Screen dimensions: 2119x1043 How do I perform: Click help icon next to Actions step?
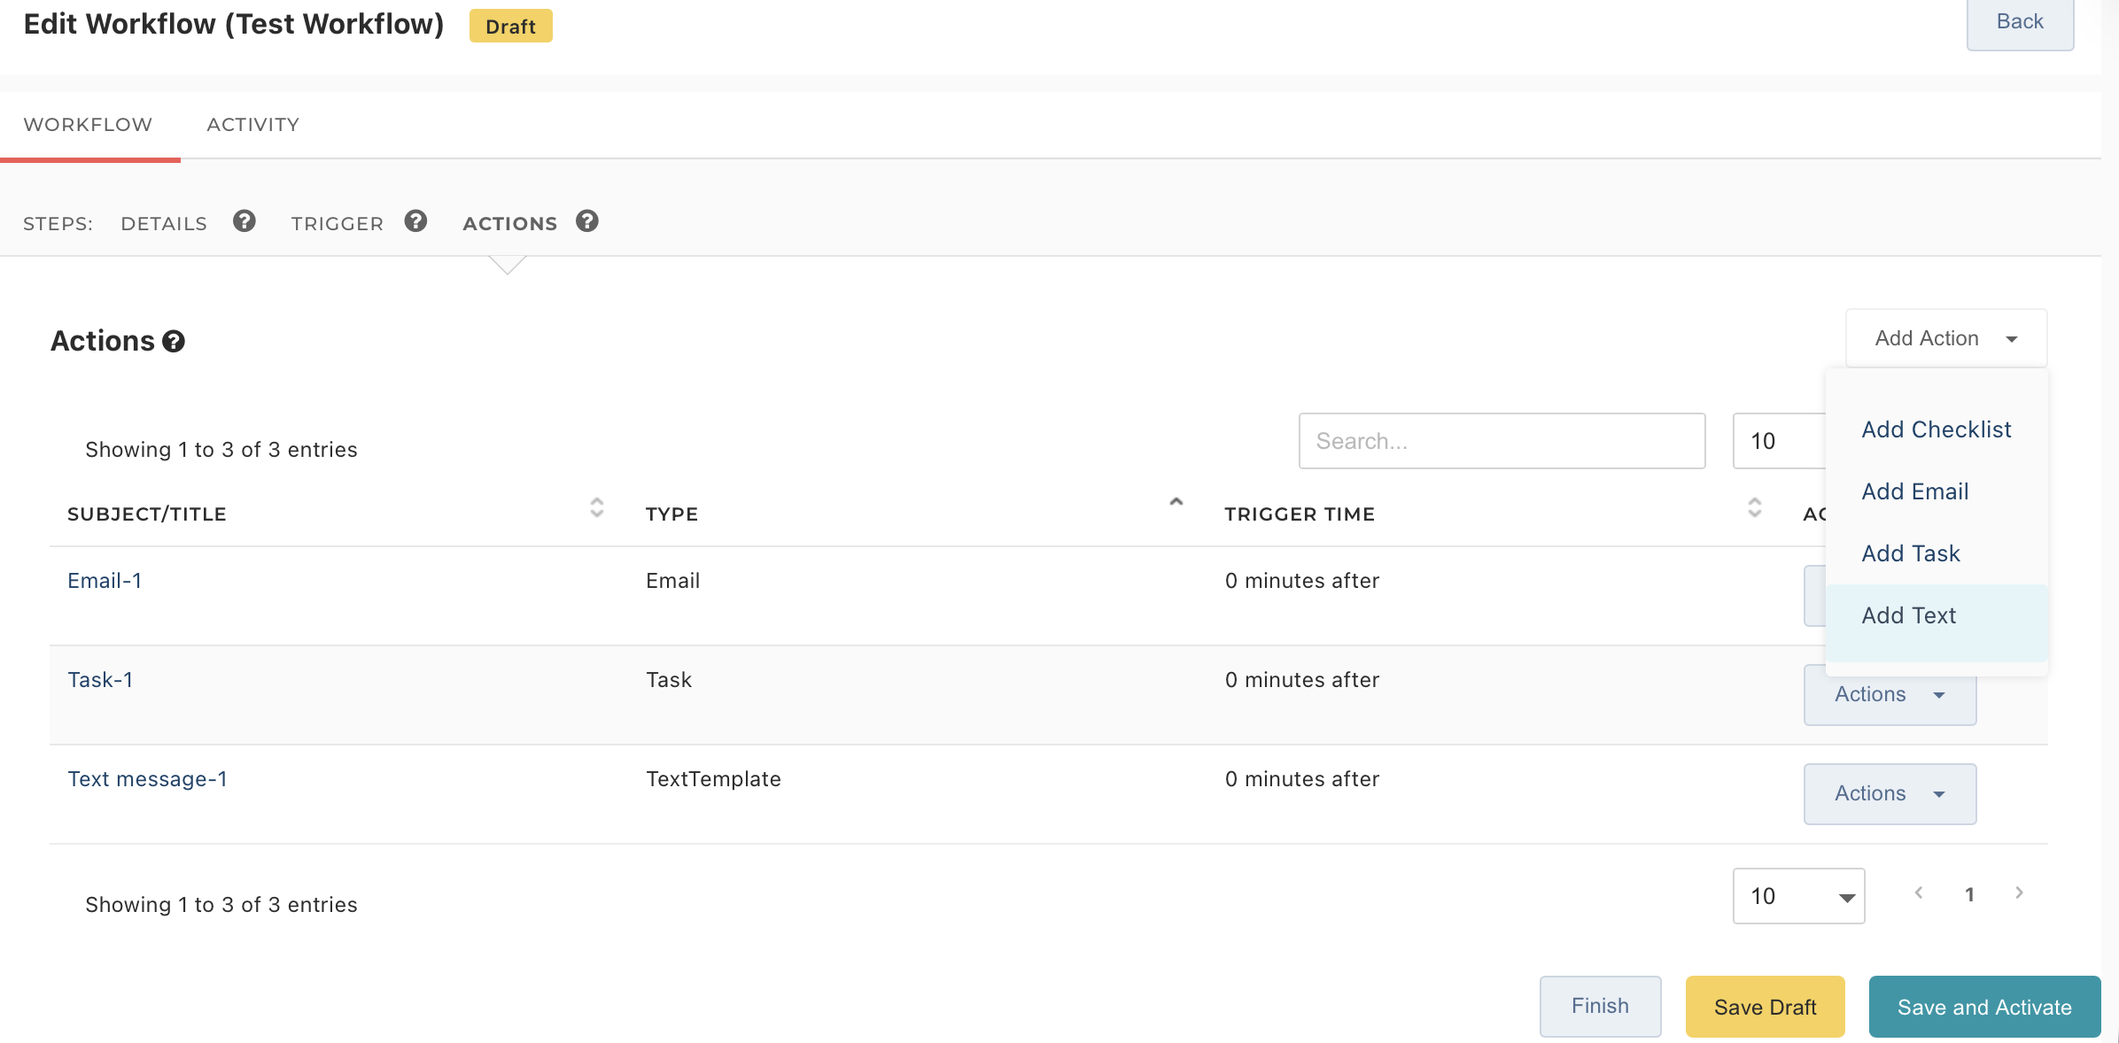tap(587, 221)
